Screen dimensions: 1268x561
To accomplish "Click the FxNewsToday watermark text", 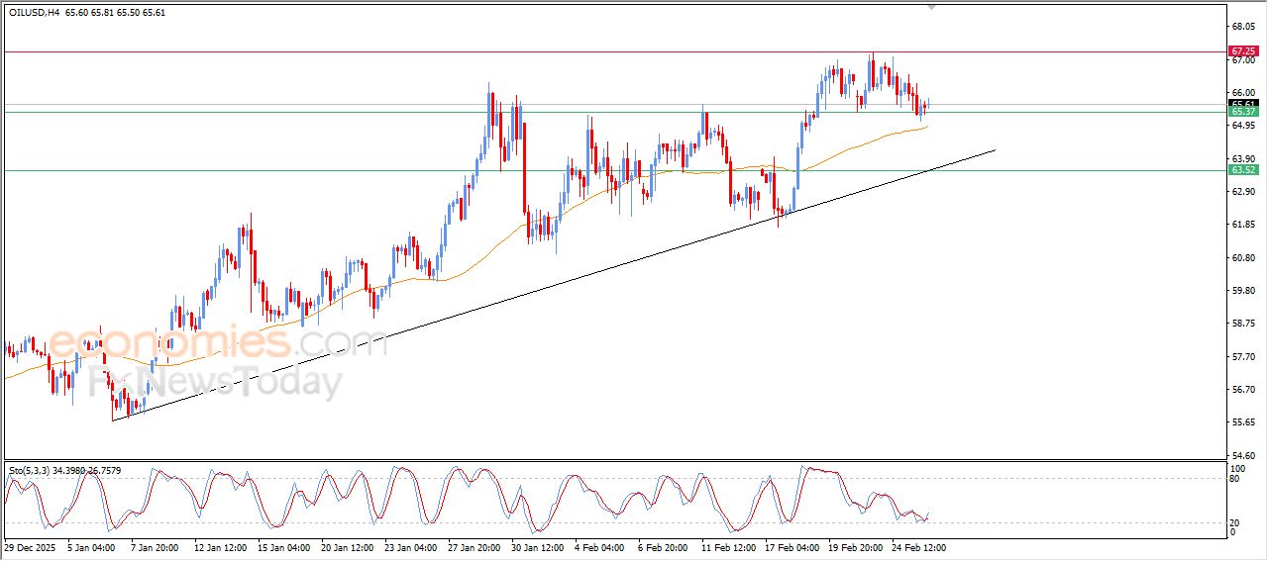I will (x=216, y=380).
